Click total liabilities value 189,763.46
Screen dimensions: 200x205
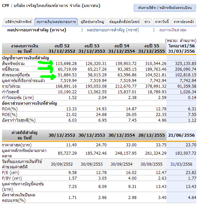click(156, 69)
